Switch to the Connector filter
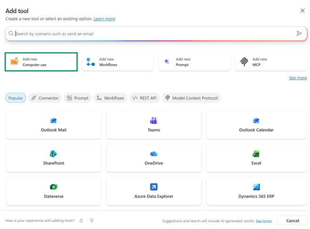The image size is (310, 229). (x=45, y=98)
